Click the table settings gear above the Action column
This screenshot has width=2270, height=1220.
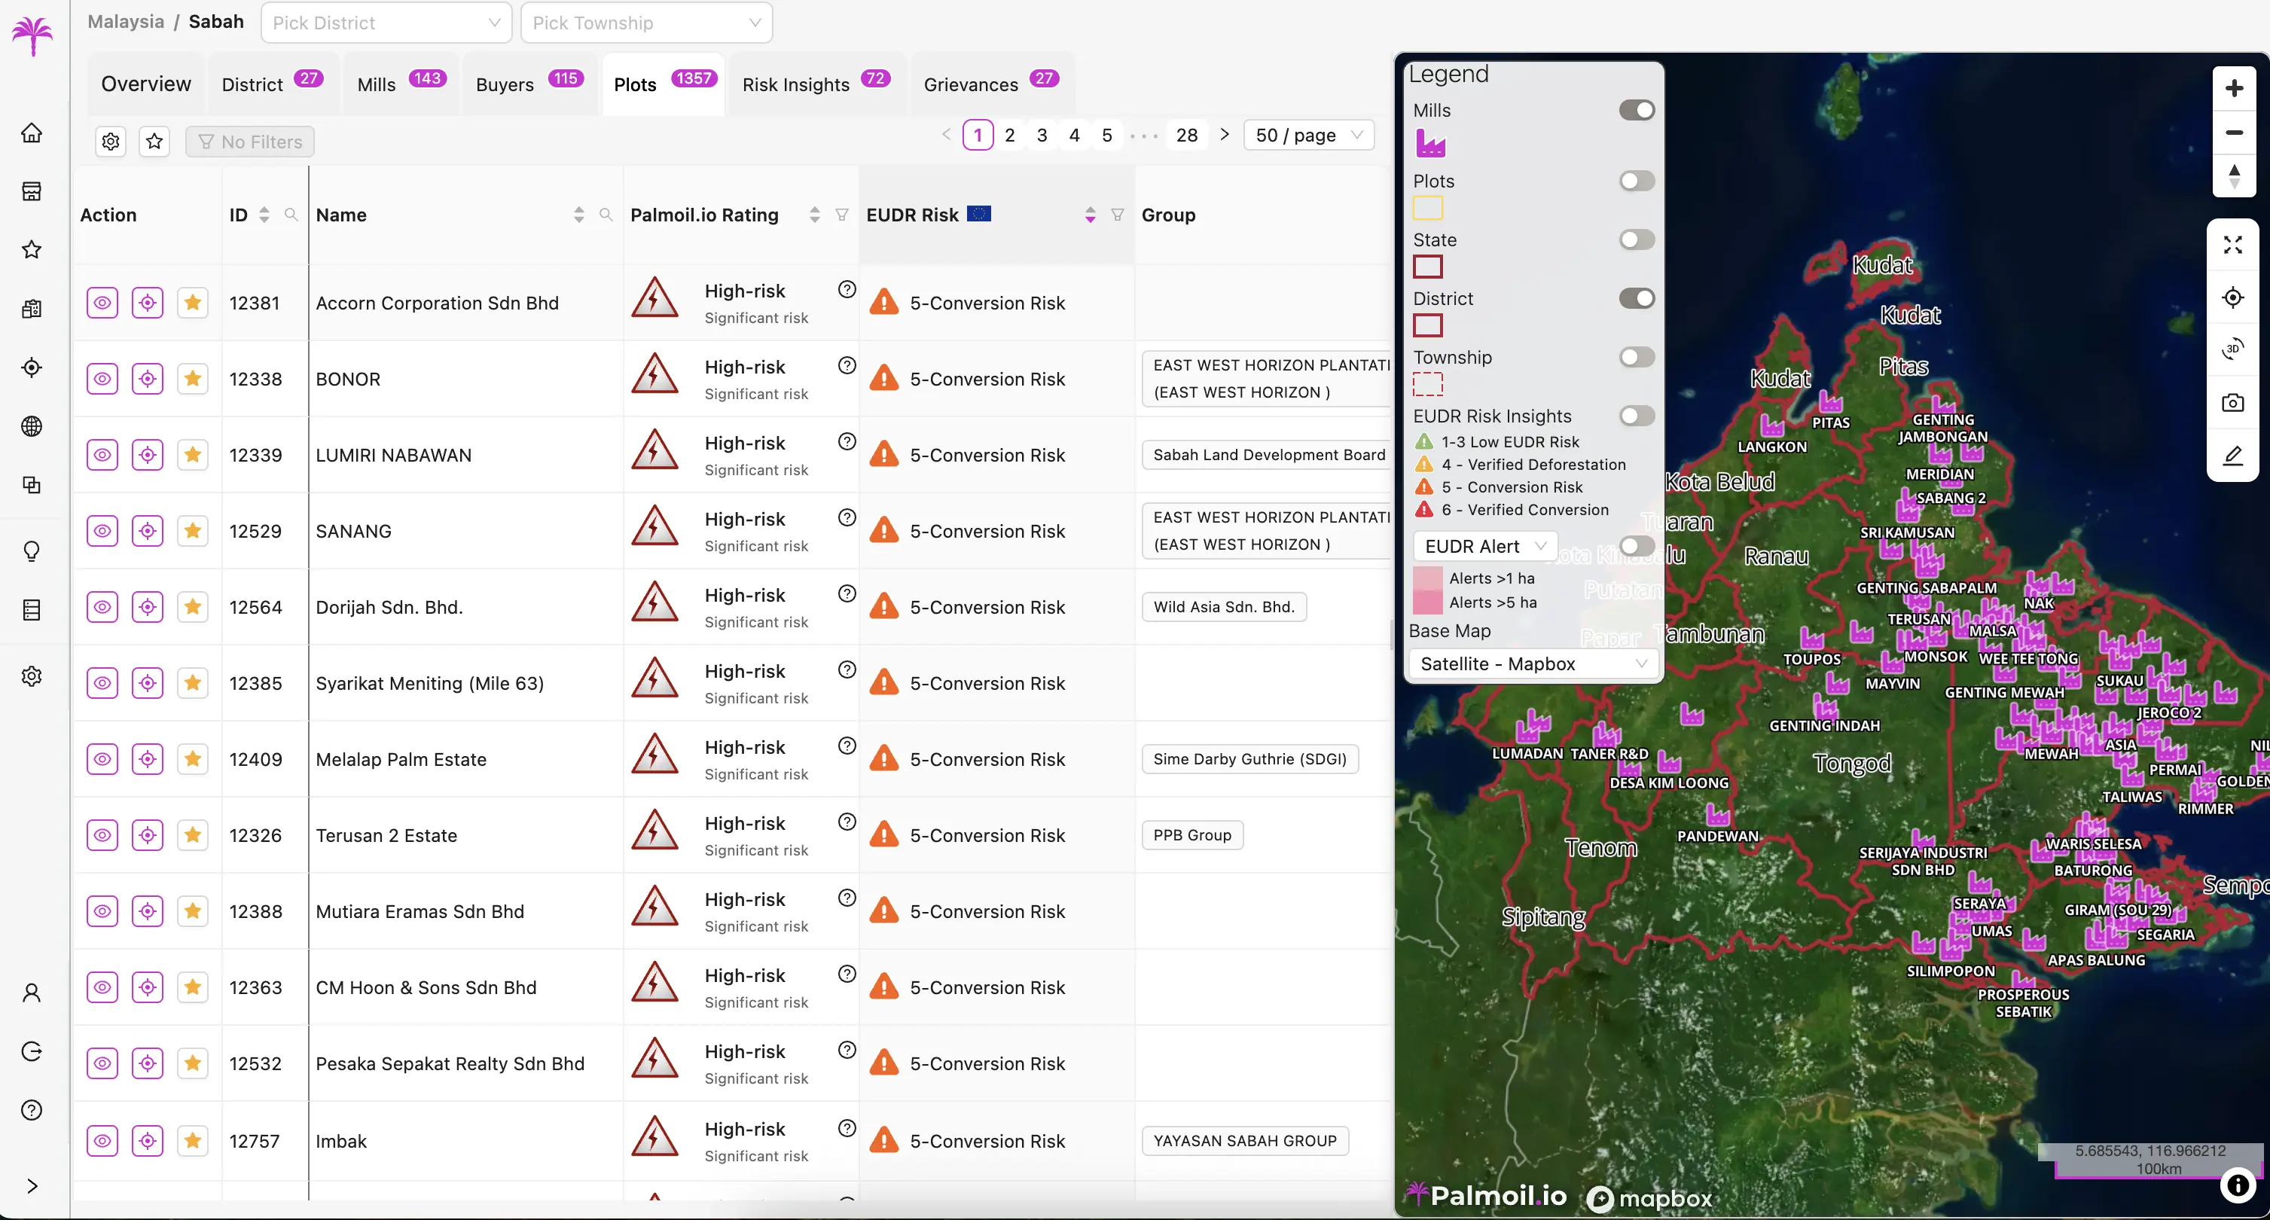pyautogui.click(x=110, y=141)
